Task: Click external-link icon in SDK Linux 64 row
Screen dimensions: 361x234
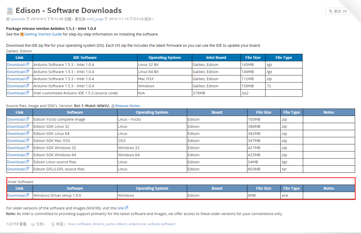Action: 27,133
